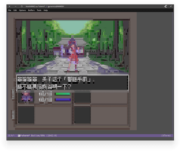Viewport: 180px width, 151px height.
Task: Close the KoishiMACs window
Action: click(9, 6)
